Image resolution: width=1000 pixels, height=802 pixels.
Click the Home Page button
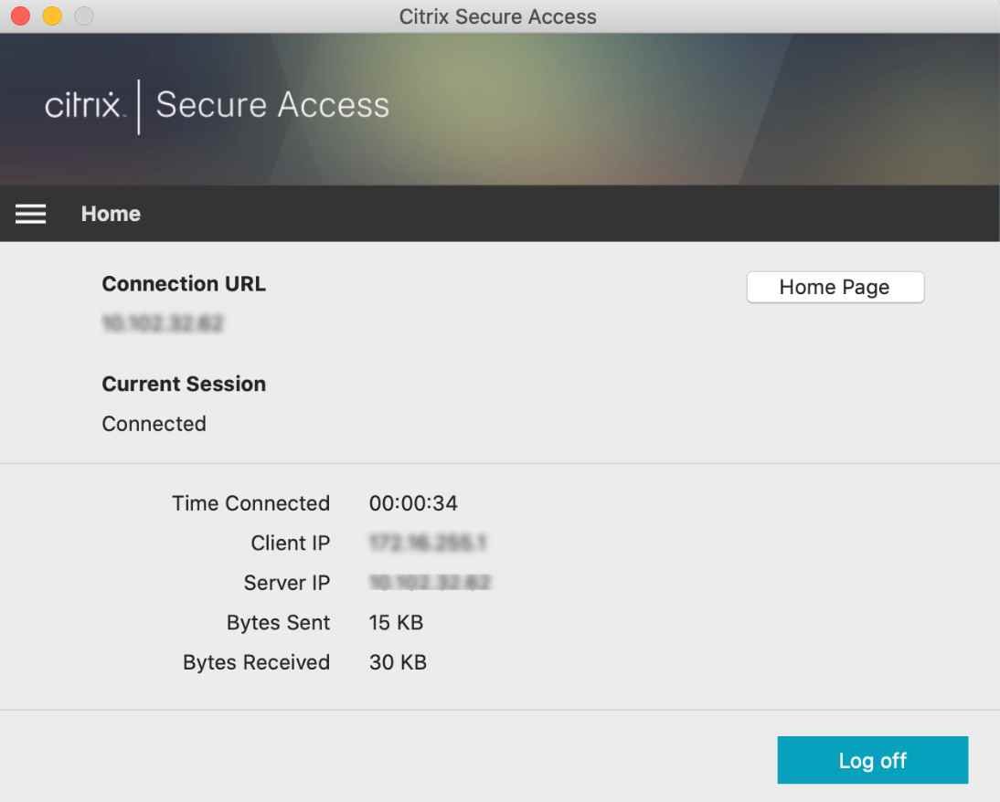[835, 288]
